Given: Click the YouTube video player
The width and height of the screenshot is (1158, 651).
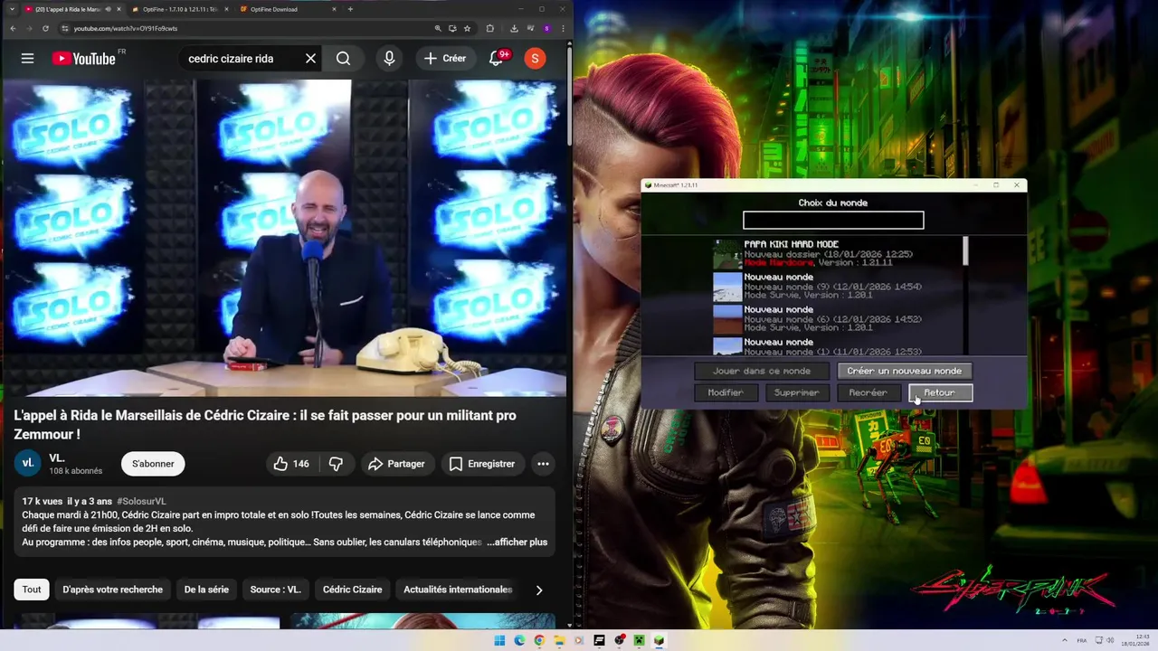Looking at the screenshot, I should pyautogui.click(x=284, y=238).
